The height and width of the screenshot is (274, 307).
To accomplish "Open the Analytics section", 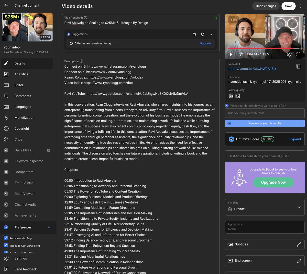I will click(27, 74).
